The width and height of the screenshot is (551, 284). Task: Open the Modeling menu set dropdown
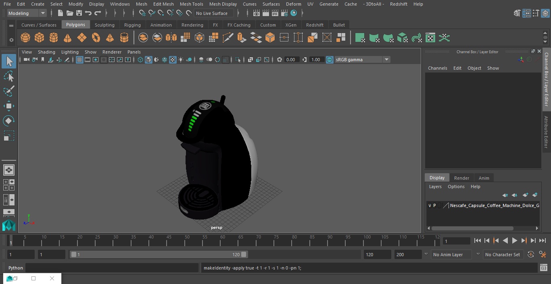[27, 13]
